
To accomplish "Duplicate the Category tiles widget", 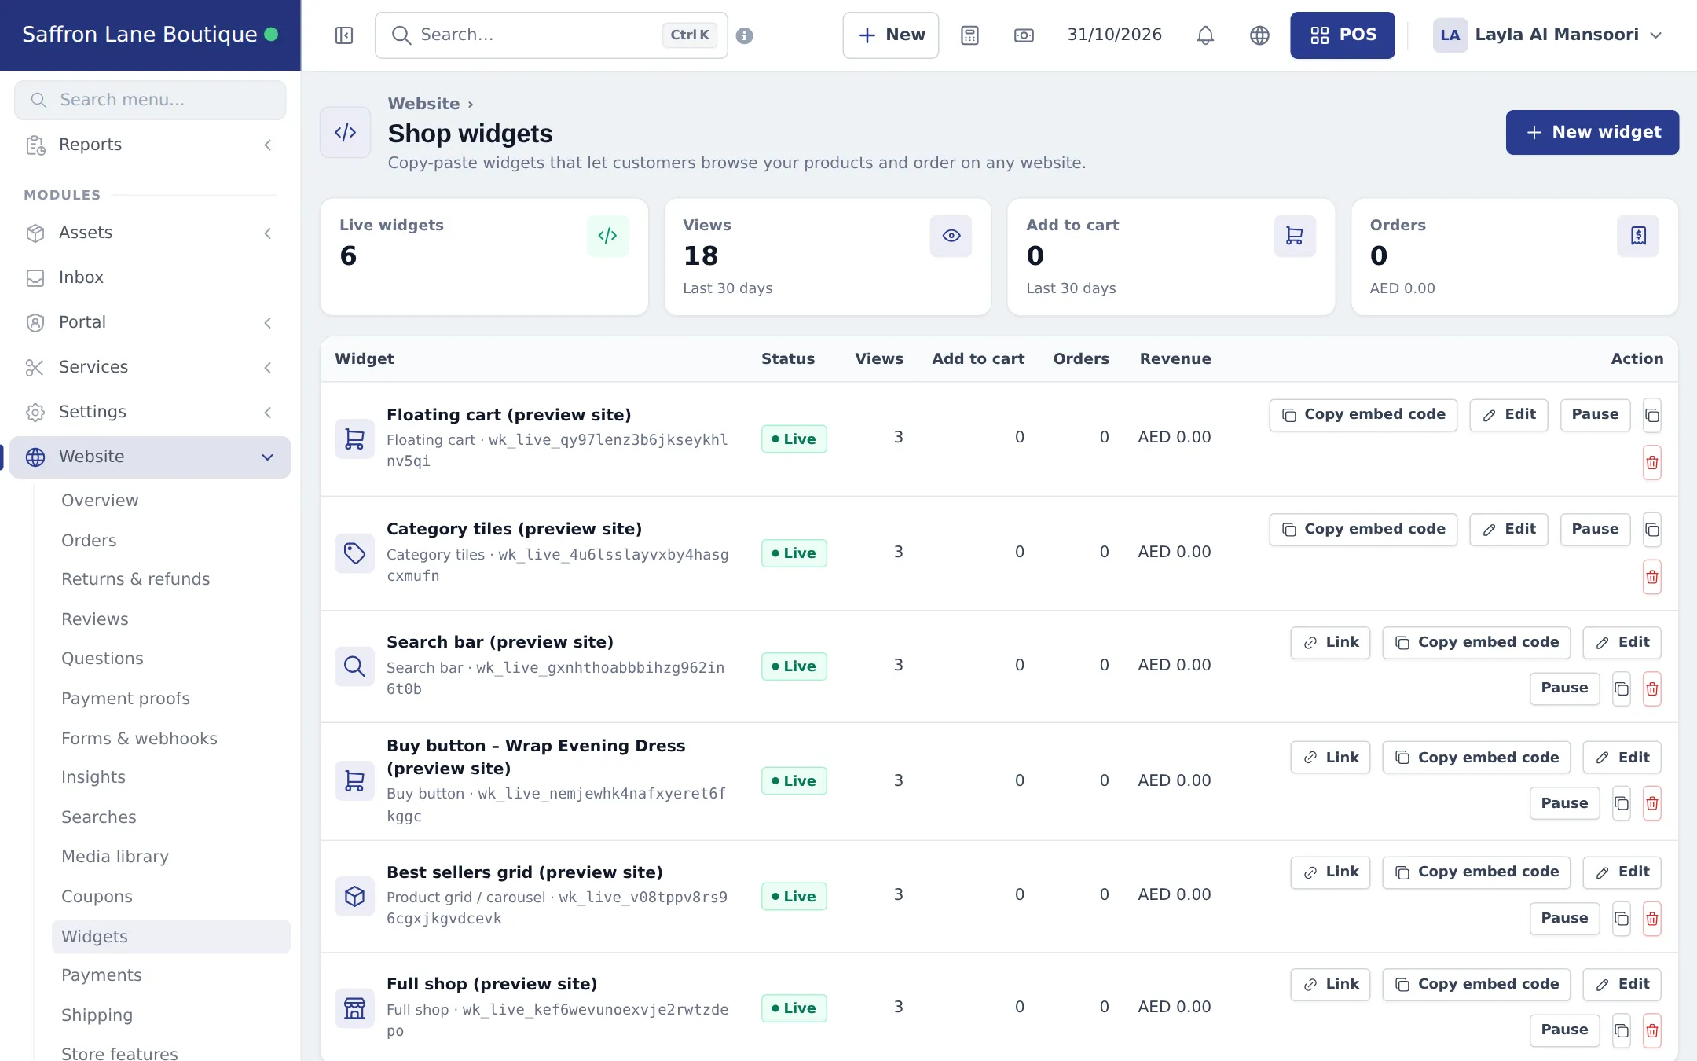I will click(x=1651, y=530).
